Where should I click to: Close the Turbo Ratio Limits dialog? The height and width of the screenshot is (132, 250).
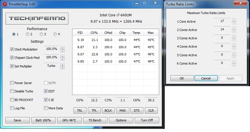click(241, 3)
